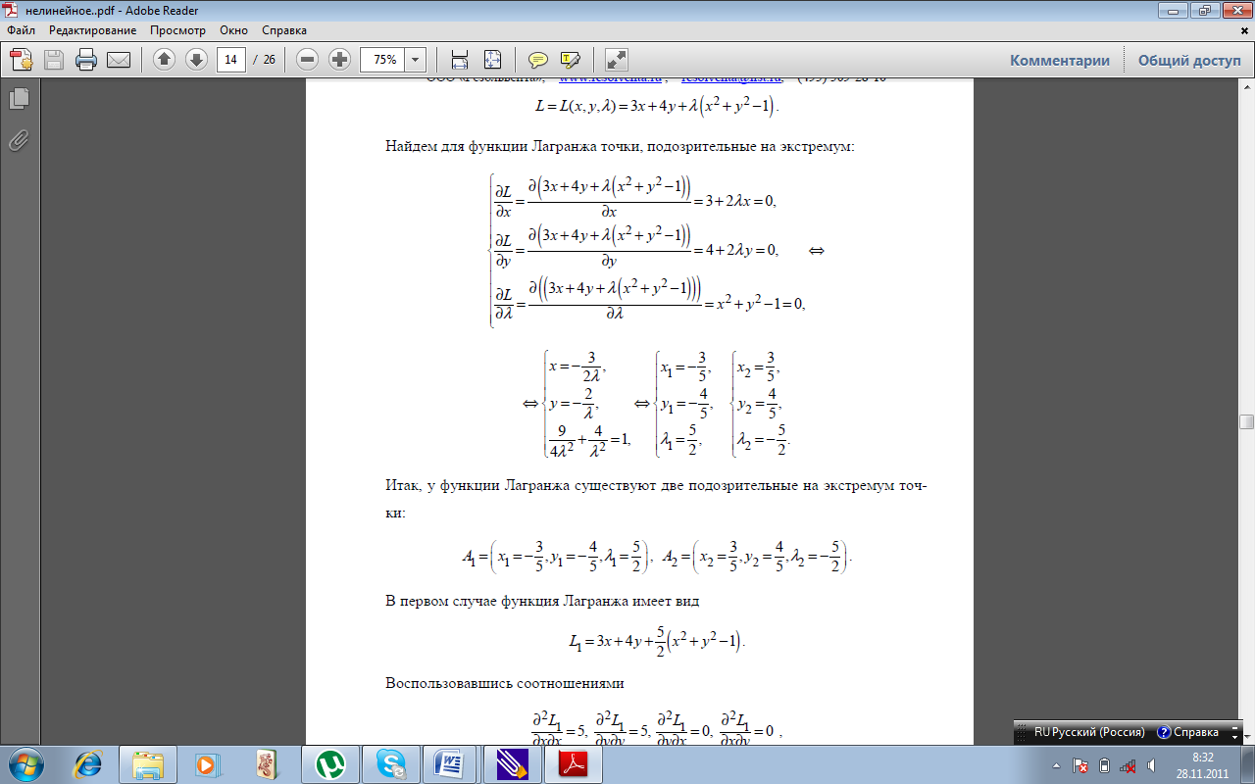Send file by email envelope icon
1255x784 pixels.
119,60
